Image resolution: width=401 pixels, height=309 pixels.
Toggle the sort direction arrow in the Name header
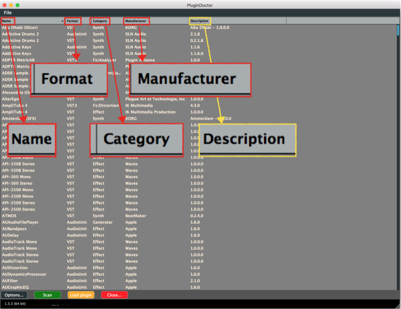62,21
